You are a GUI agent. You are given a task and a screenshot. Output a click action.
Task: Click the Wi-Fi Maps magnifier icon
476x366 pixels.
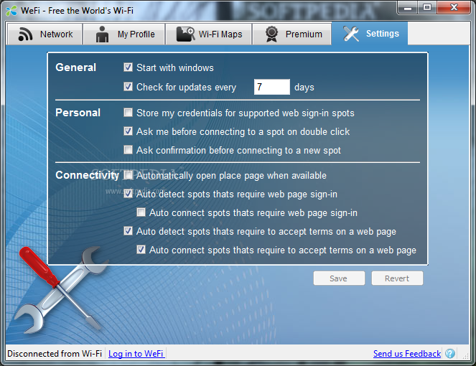tap(185, 34)
